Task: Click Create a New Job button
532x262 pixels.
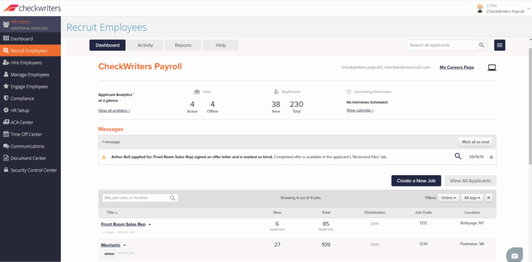Action: click(x=416, y=180)
